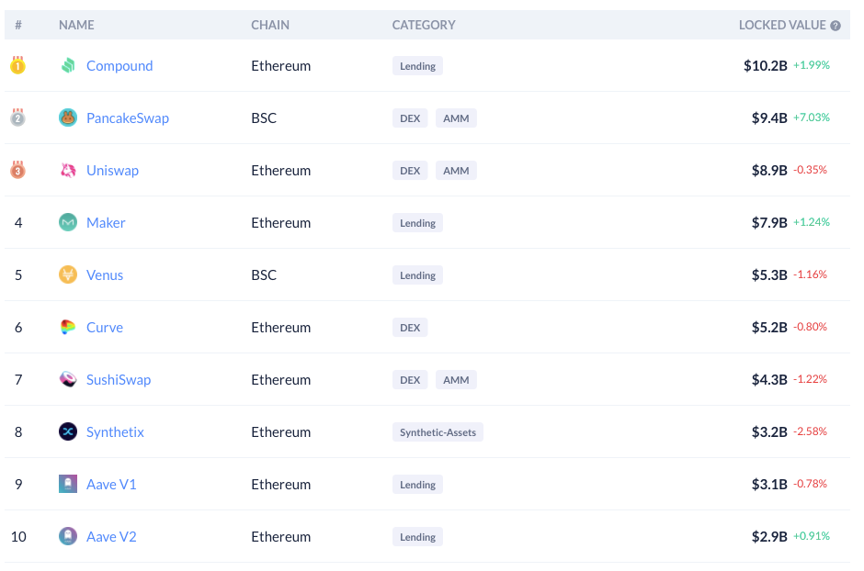This screenshot has width=864, height=571.
Task: Click the $10.2B locked value for Compound
Action: [x=766, y=65]
